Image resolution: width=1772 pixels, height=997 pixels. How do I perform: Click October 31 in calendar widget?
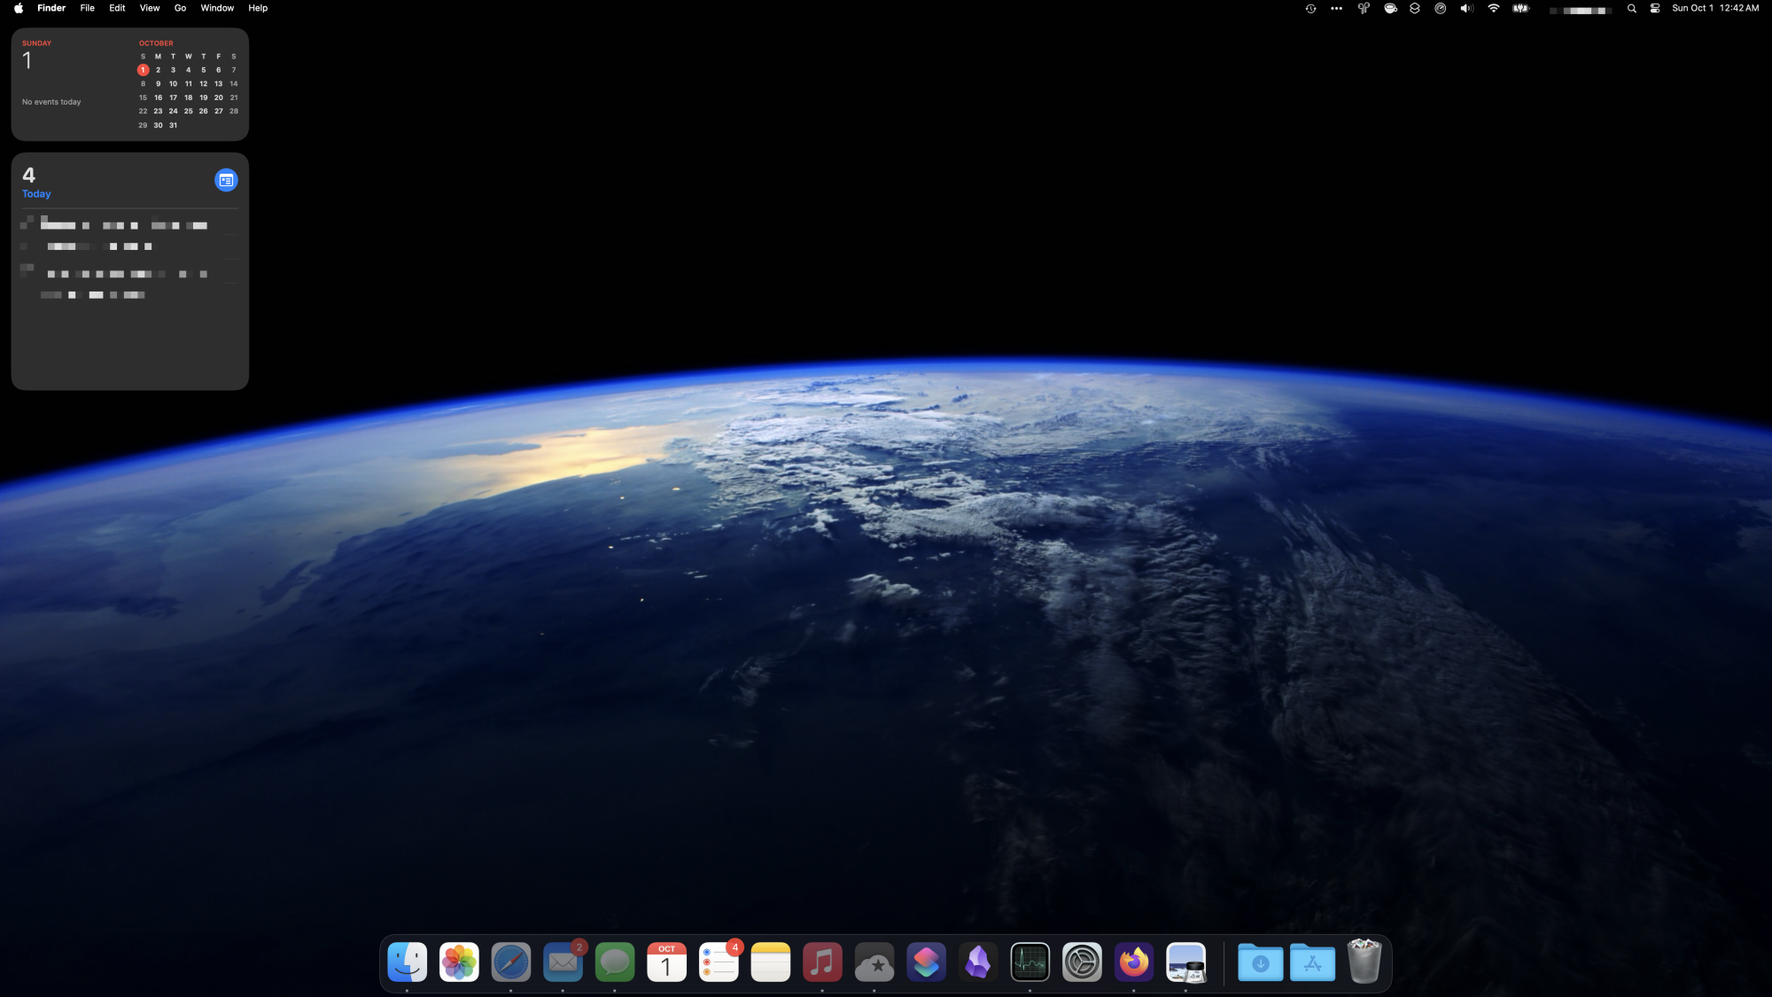pos(174,125)
